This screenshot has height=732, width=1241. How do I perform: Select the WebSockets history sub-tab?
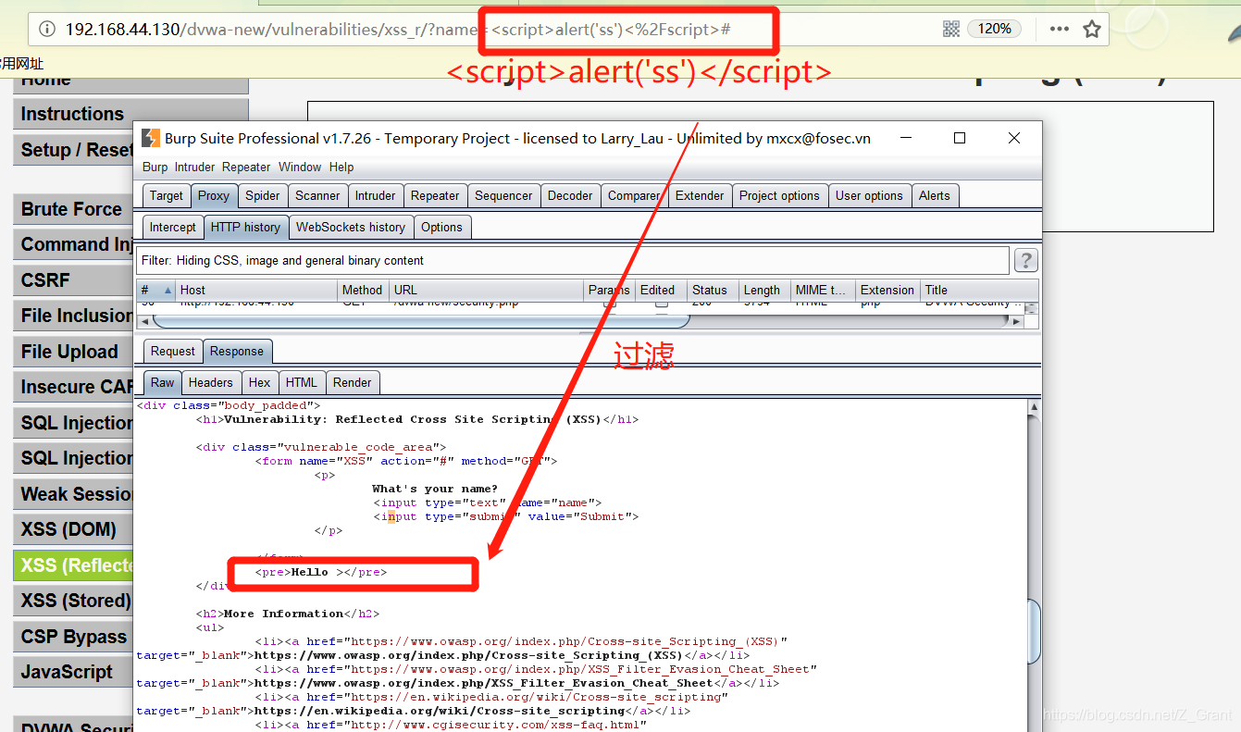tap(351, 227)
